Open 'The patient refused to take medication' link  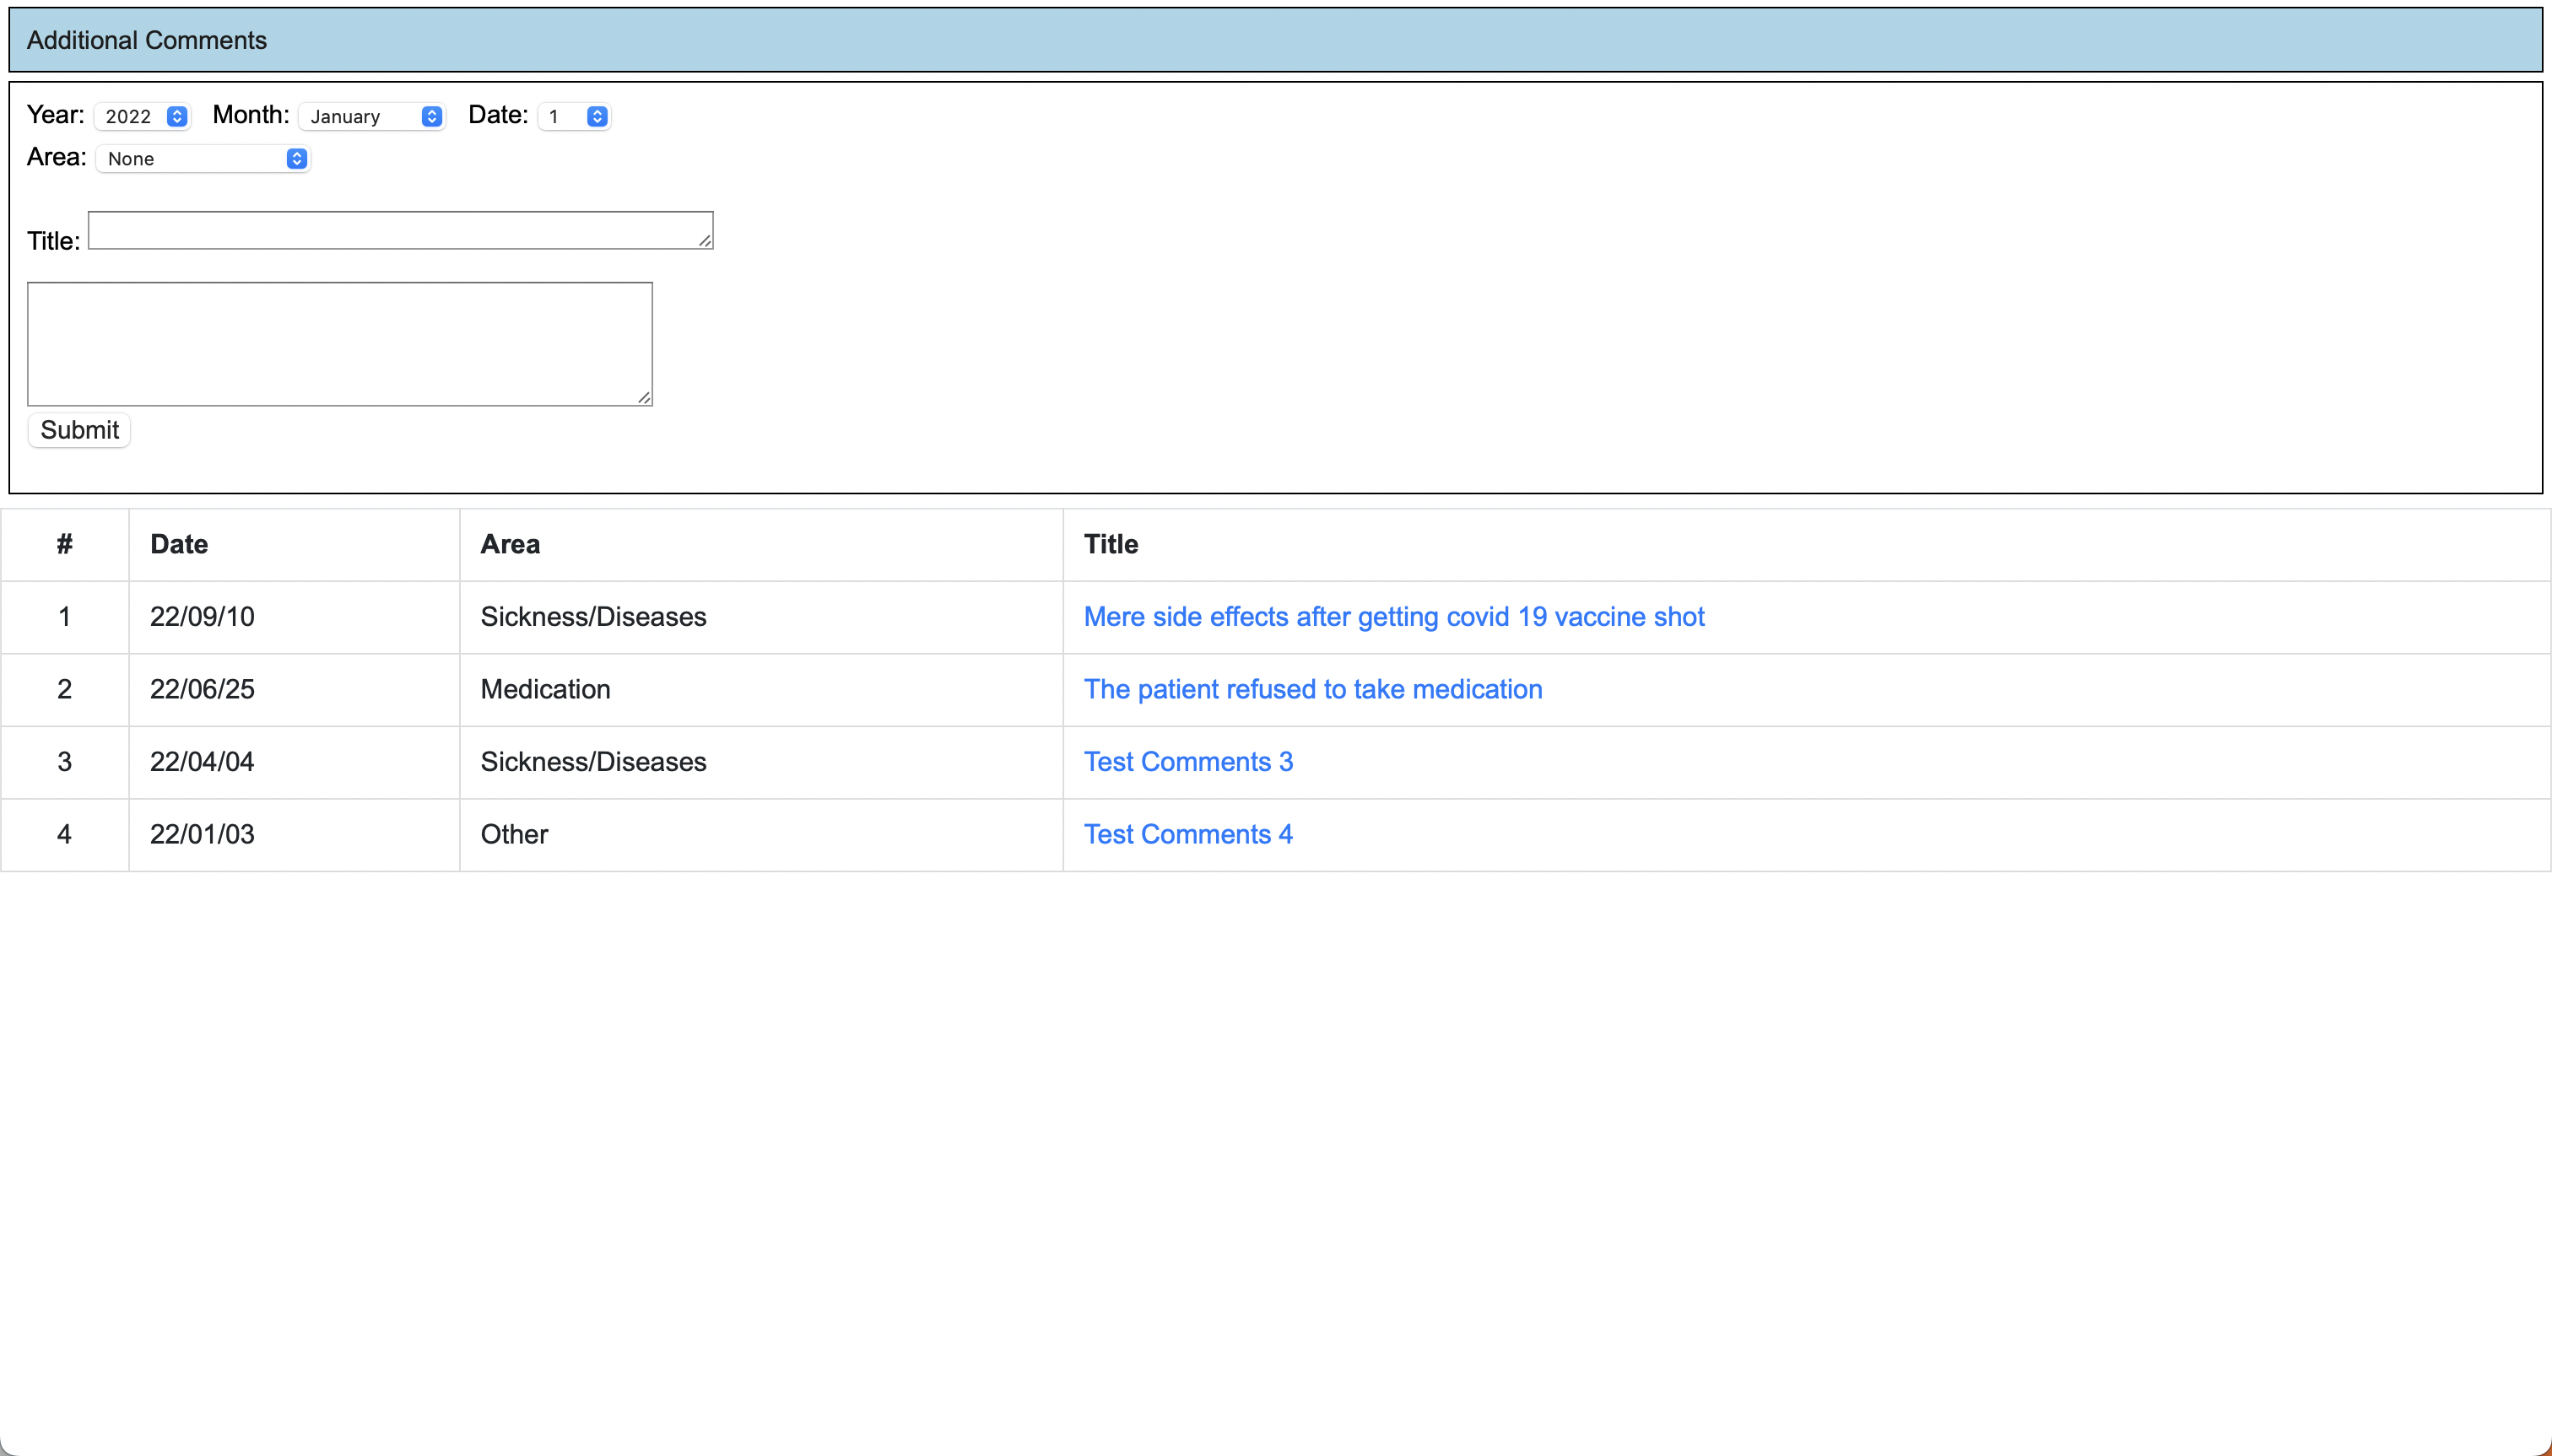click(x=1312, y=689)
